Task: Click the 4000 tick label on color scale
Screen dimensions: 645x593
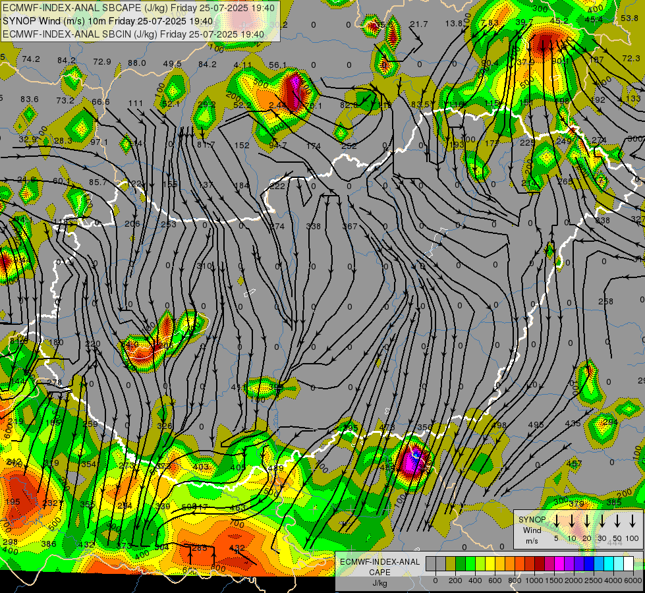Action: click(613, 580)
